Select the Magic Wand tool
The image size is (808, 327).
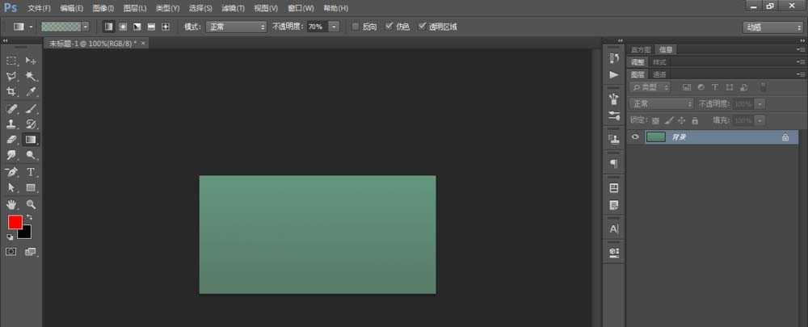pyautogui.click(x=31, y=76)
